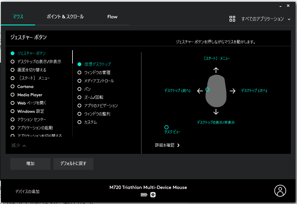Click デフォルトに戻す to restore defaults
The width and height of the screenshot is (297, 204).
click(x=73, y=164)
